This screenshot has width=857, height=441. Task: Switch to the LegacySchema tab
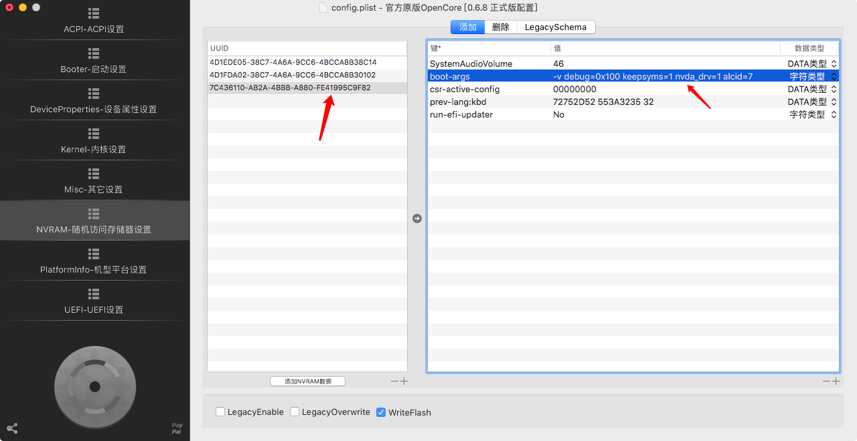tap(556, 27)
